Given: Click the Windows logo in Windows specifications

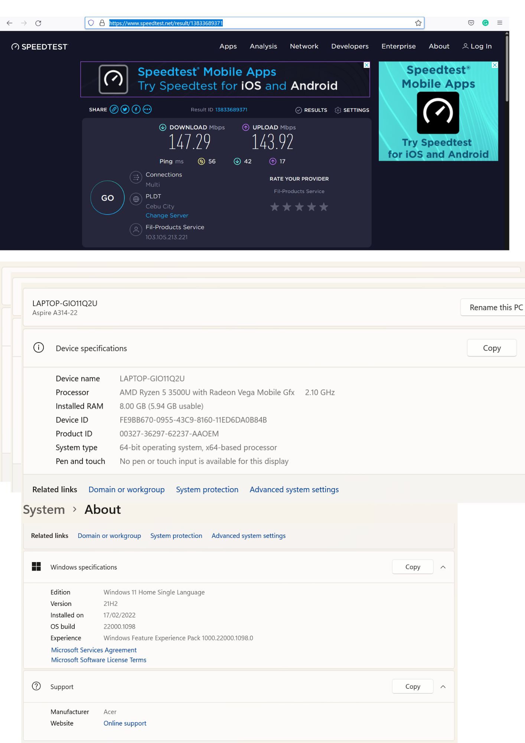Looking at the screenshot, I should (36, 567).
